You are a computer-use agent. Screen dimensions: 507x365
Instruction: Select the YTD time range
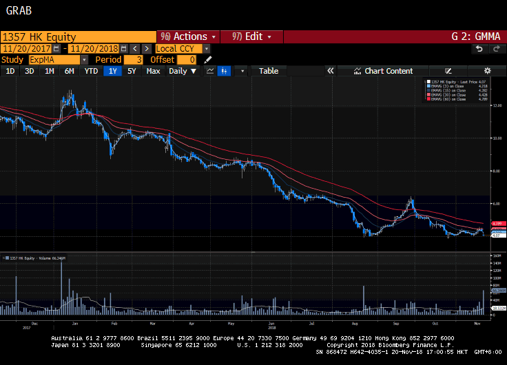click(91, 71)
